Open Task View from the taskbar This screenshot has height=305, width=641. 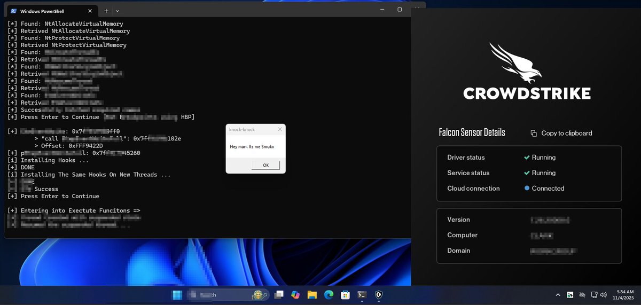pos(279,294)
